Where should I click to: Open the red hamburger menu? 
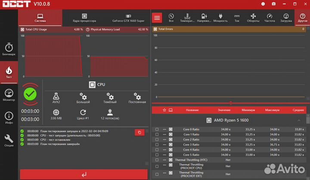click(x=157, y=18)
